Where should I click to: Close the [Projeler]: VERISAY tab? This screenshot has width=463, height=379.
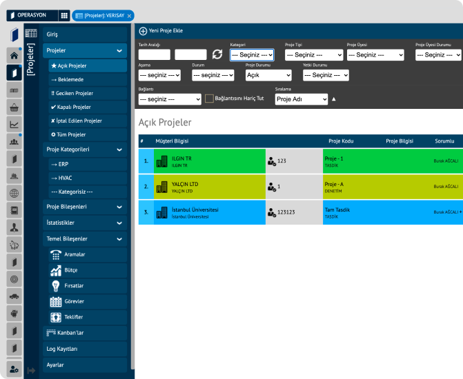[129, 16]
